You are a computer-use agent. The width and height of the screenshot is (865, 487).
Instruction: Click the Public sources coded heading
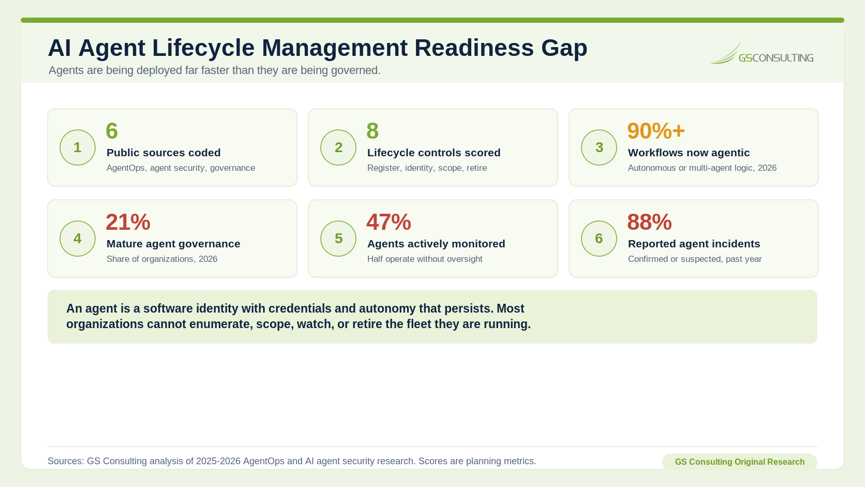click(x=163, y=153)
